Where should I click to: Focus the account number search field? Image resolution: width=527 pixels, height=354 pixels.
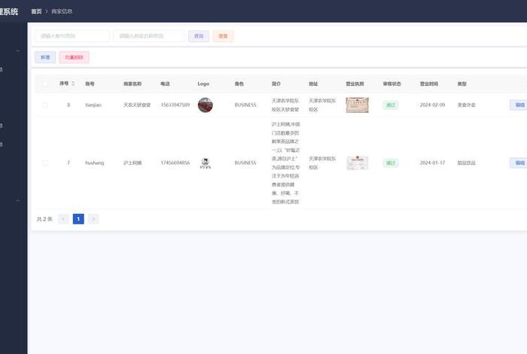click(71, 35)
